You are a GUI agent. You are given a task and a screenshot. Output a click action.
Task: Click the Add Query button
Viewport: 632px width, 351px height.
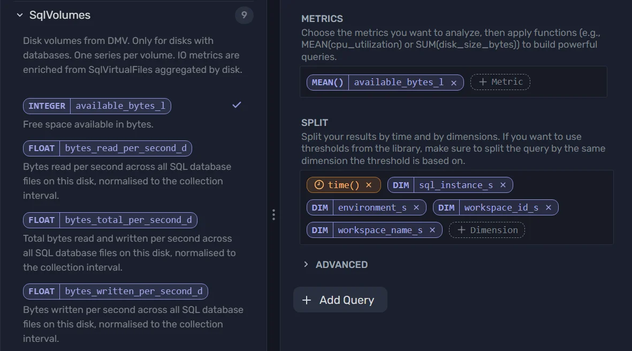tap(340, 300)
